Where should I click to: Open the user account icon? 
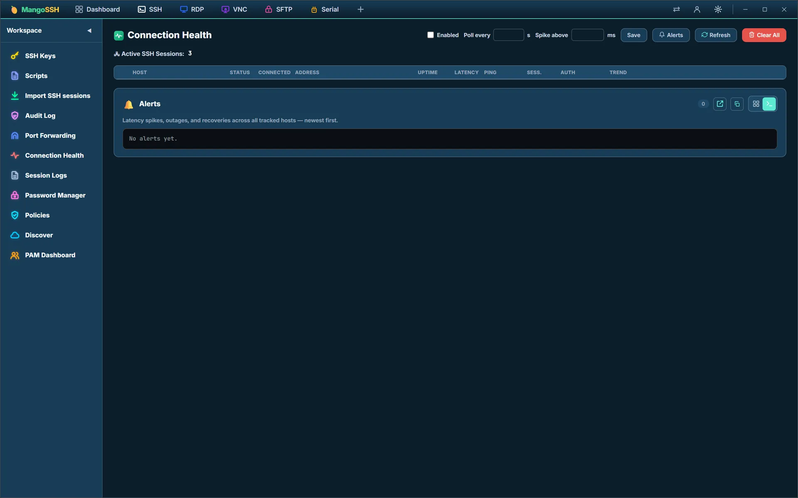[697, 9]
